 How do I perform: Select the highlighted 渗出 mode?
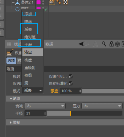[33, 52]
